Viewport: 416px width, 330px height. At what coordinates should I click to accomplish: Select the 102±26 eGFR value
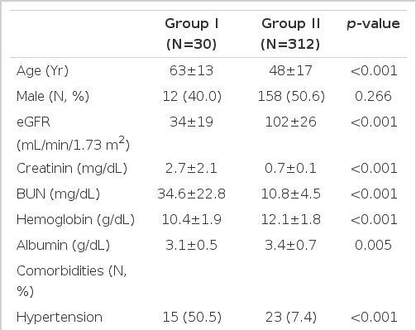[290, 122]
